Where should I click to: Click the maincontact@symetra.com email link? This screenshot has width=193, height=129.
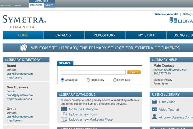[x=170, y=70]
